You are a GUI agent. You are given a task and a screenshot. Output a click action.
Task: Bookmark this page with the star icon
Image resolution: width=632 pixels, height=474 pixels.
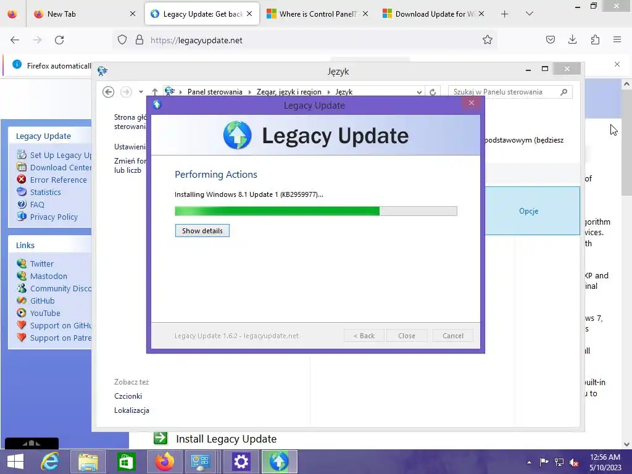[488, 40]
